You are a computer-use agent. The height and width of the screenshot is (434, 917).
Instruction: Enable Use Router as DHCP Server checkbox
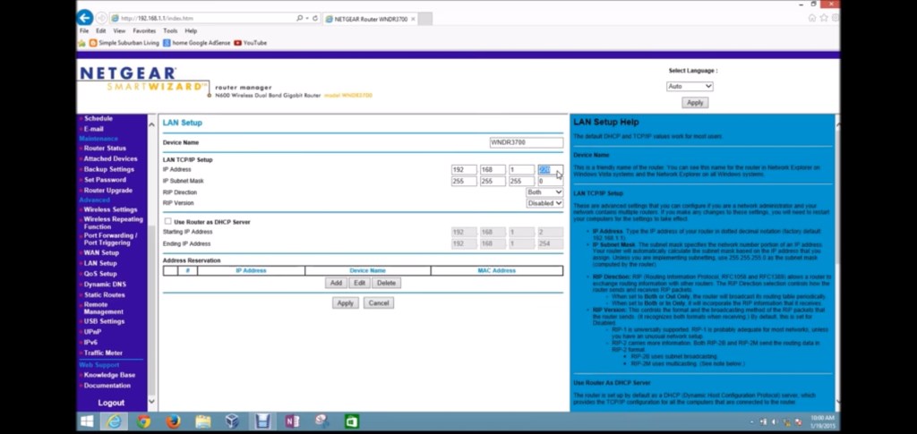click(167, 221)
